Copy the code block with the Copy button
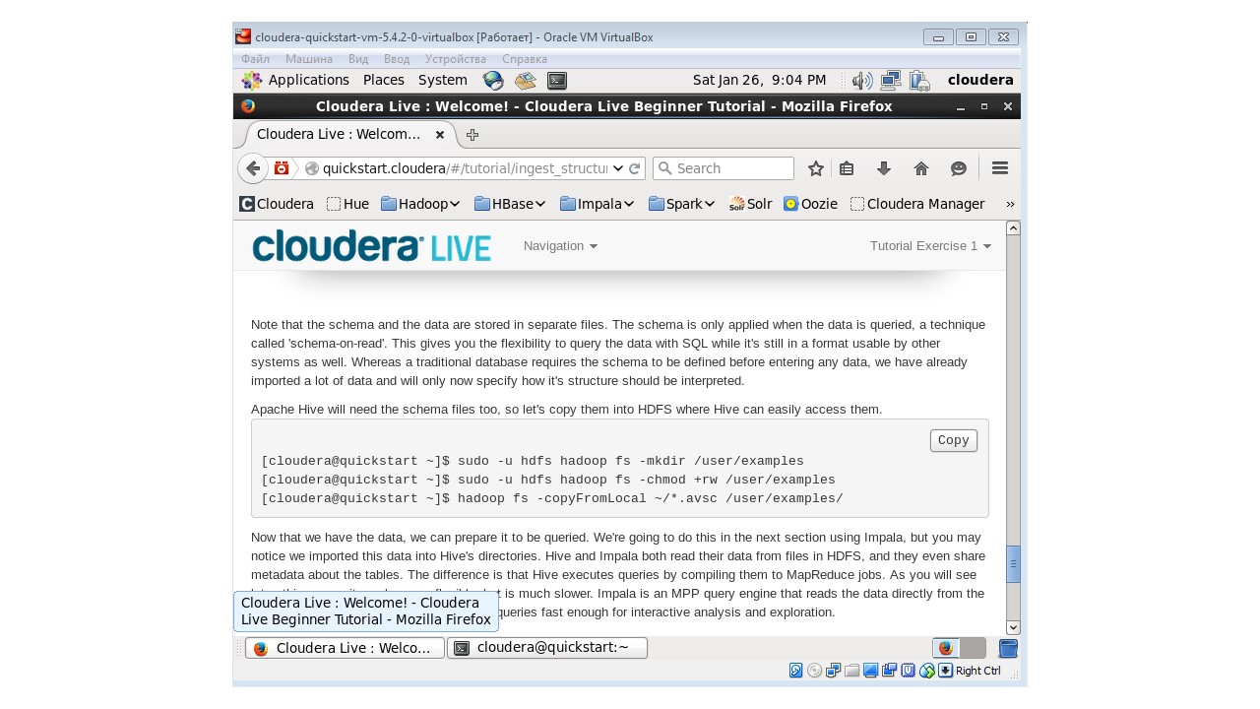Viewport: 1260px width, 709px height. tap(953, 440)
